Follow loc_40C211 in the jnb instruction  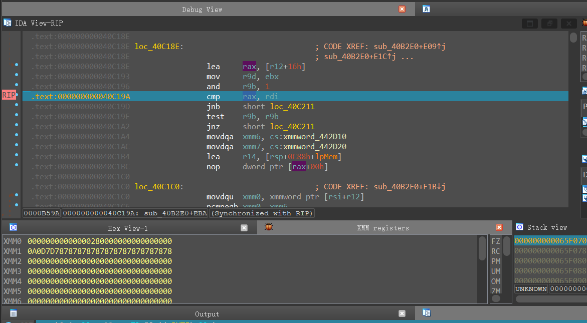point(292,107)
